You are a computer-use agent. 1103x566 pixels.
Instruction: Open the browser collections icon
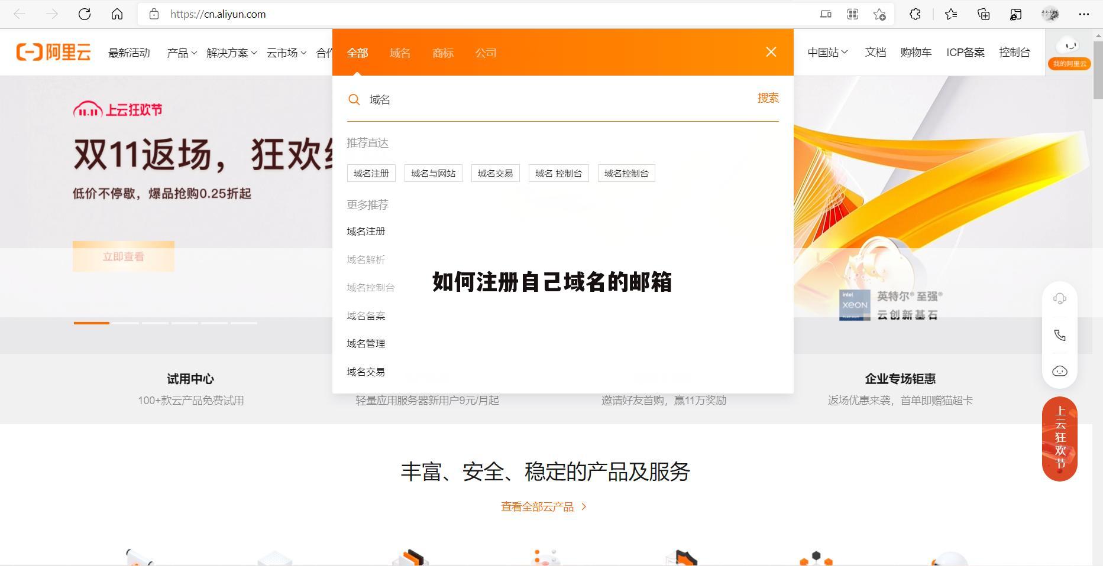coord(984,14)
